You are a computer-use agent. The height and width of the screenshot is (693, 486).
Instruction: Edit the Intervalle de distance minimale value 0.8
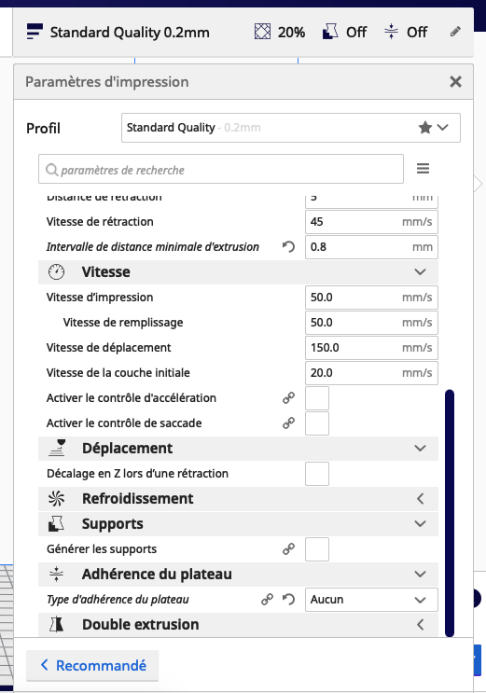371,246
